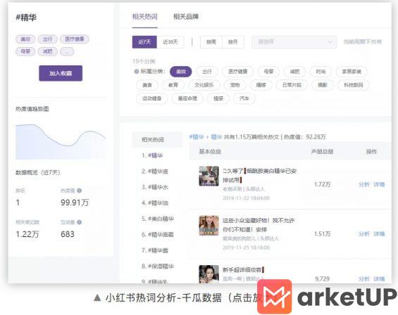This screenshot has width=398, height=315.
Task: Select the 婚嫁 category filter
Action: tap(261, 85)
